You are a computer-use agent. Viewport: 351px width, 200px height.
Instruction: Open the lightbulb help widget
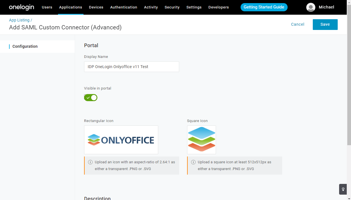pyautogui.click(x=343, y=189)
